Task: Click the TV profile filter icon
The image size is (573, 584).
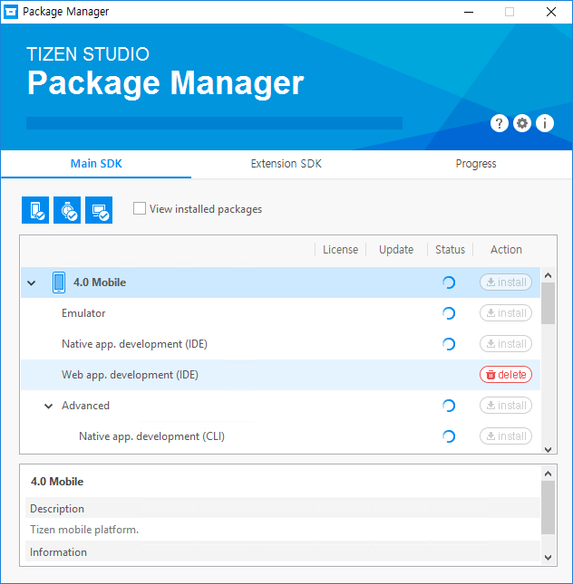Action: 99,210
